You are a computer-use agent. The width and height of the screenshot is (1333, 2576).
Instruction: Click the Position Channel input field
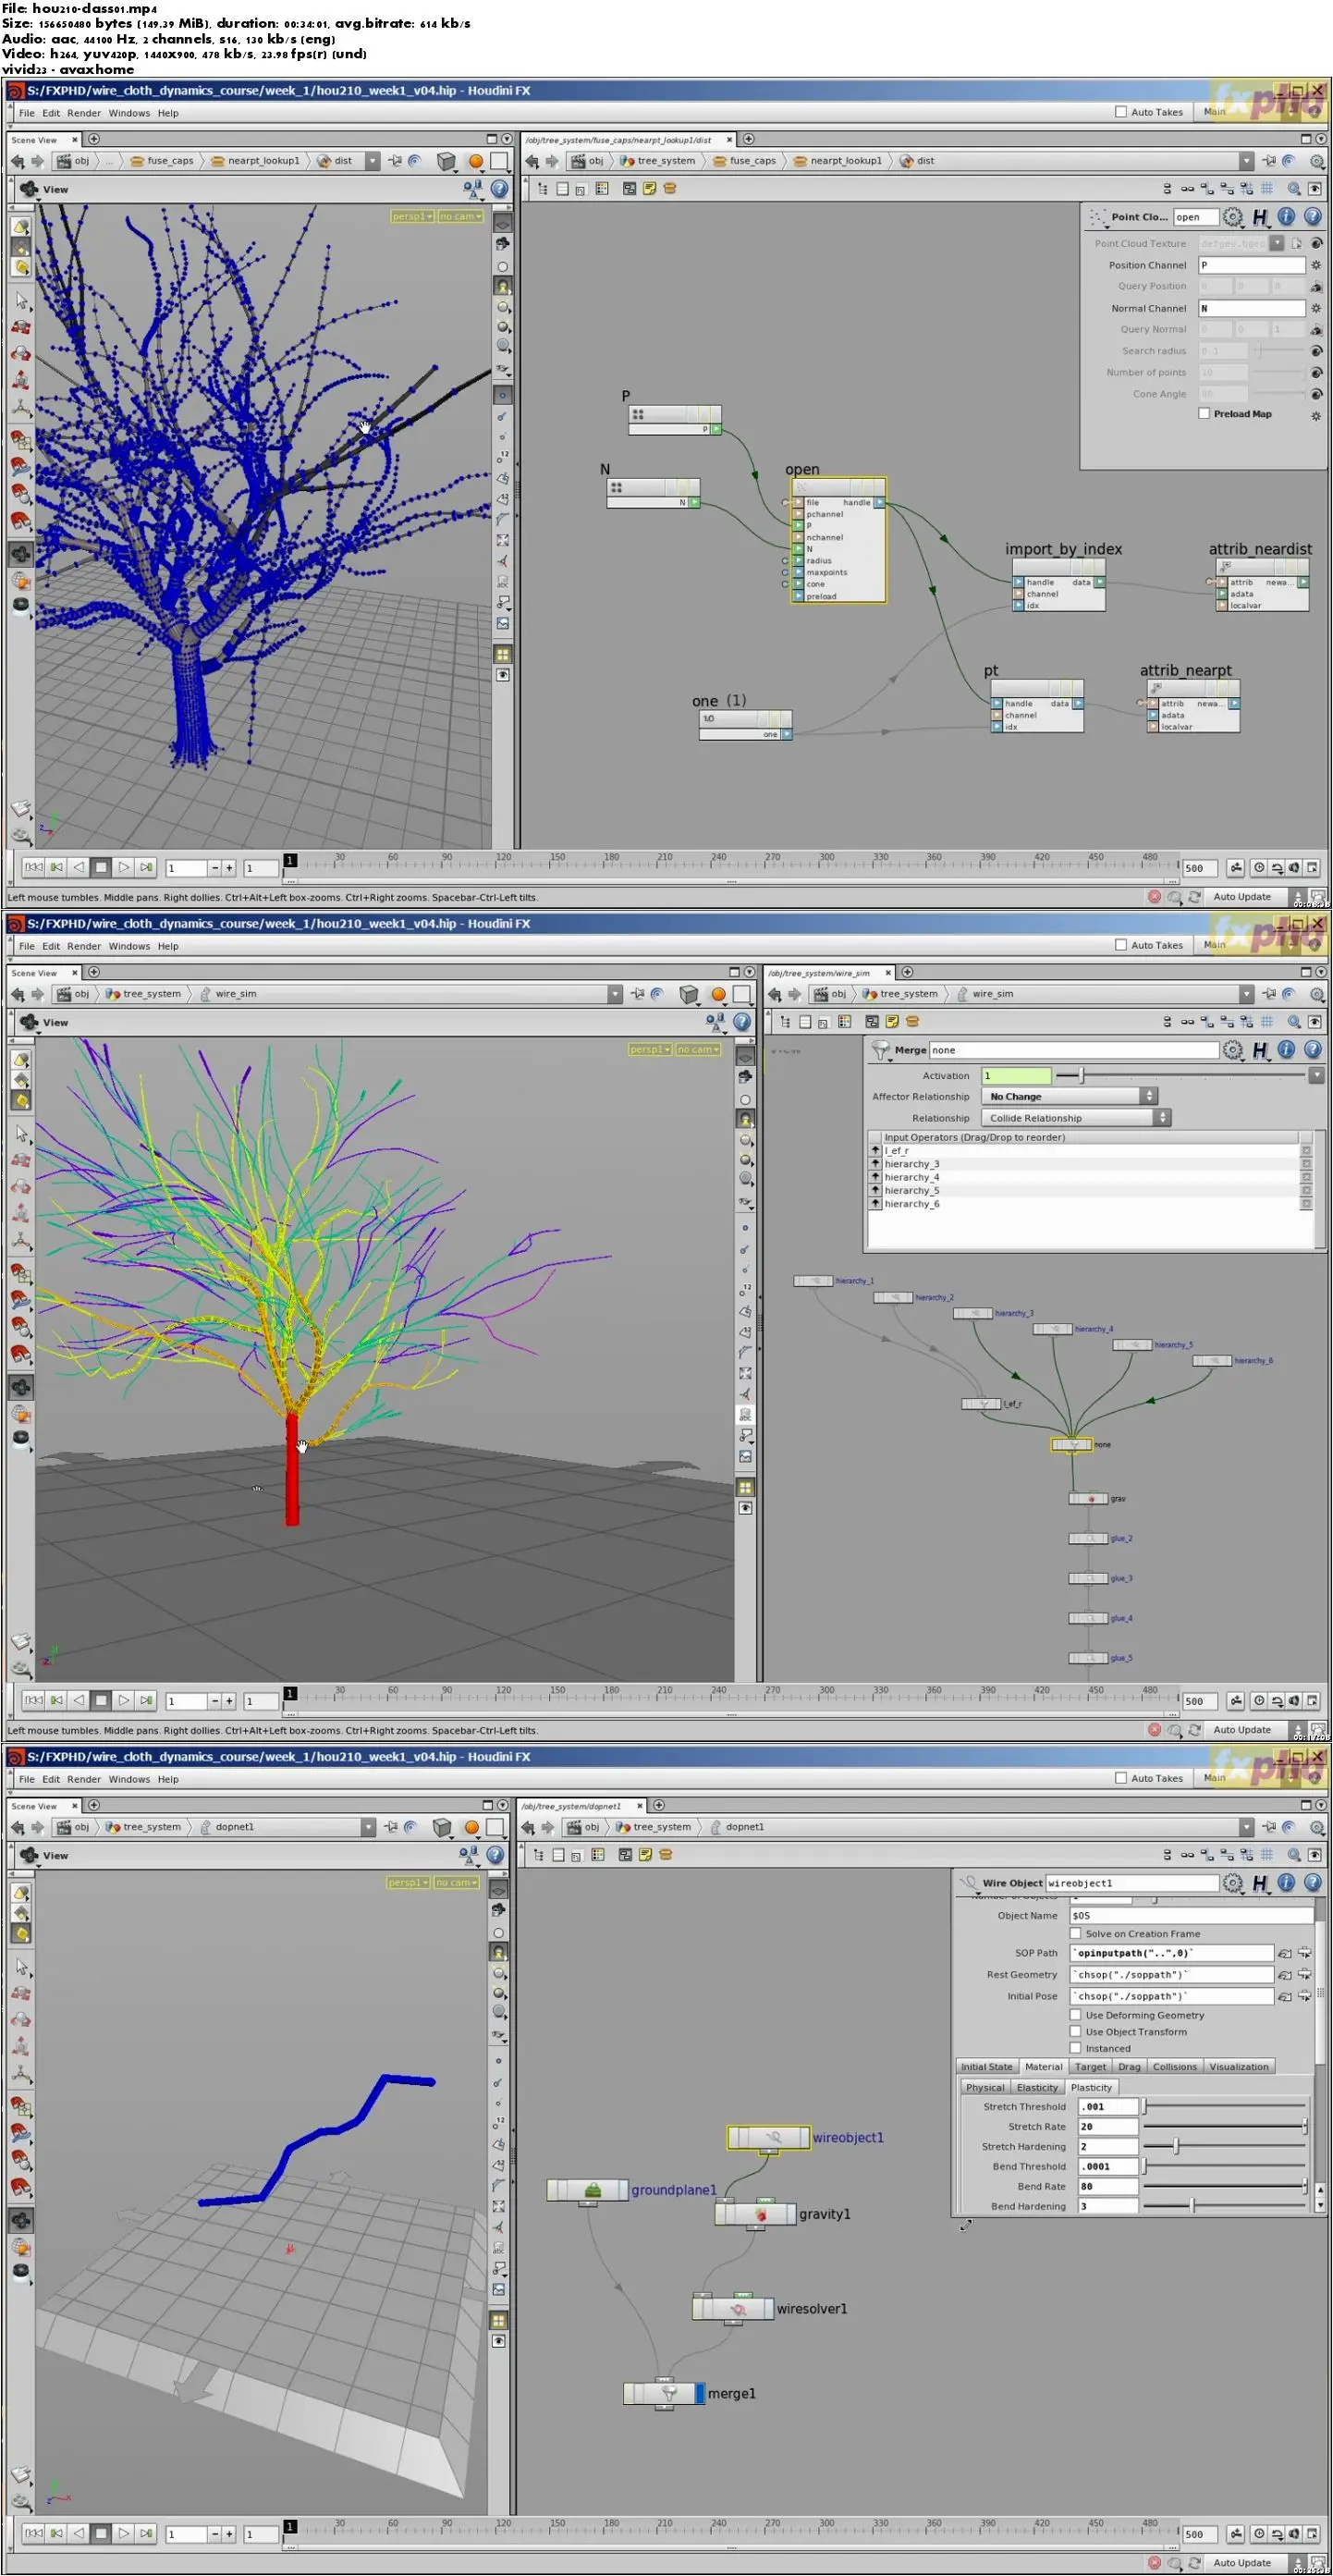(1251, 265)
